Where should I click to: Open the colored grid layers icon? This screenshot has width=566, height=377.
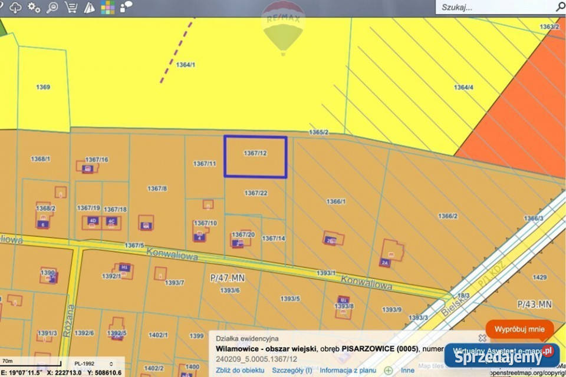tap(107, 7)
